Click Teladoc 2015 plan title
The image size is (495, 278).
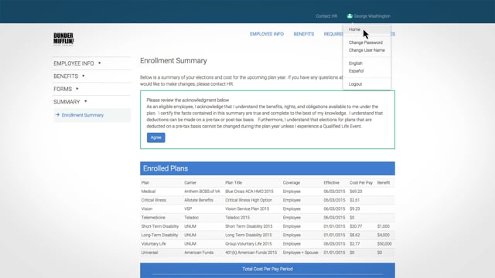(237, 218)
